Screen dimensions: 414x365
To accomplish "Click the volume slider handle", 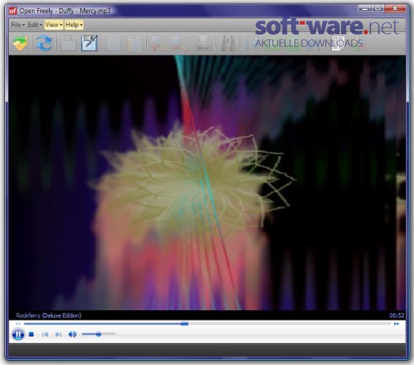I will tap(99, 334).
